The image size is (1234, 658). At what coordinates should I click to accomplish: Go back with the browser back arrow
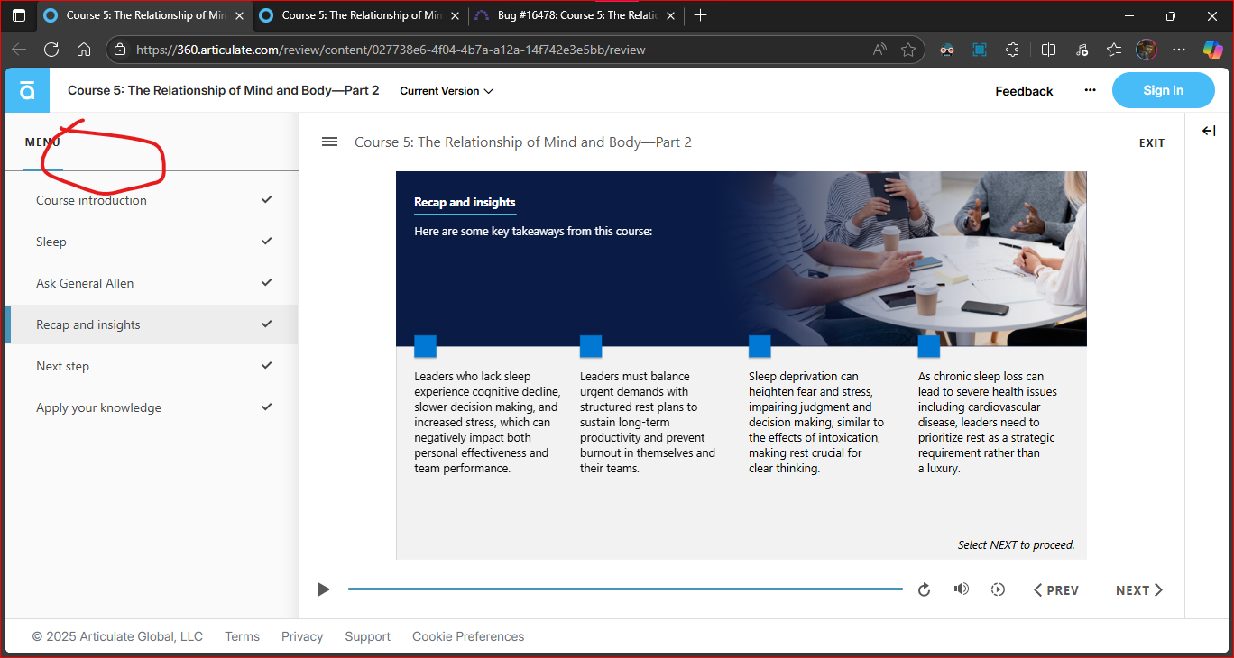(19, 50)
